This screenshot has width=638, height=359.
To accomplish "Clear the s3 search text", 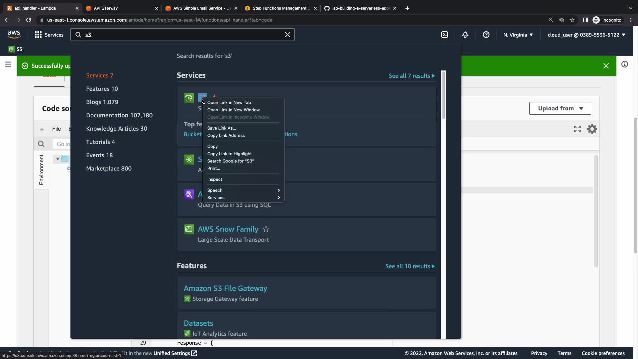I will [287, 35].
